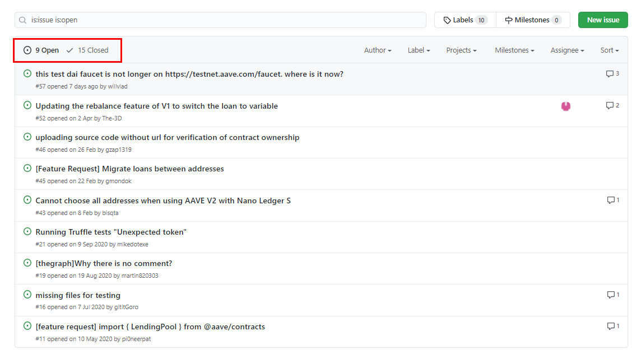Click the open-issue icon beside issue #43

point(27,200)
